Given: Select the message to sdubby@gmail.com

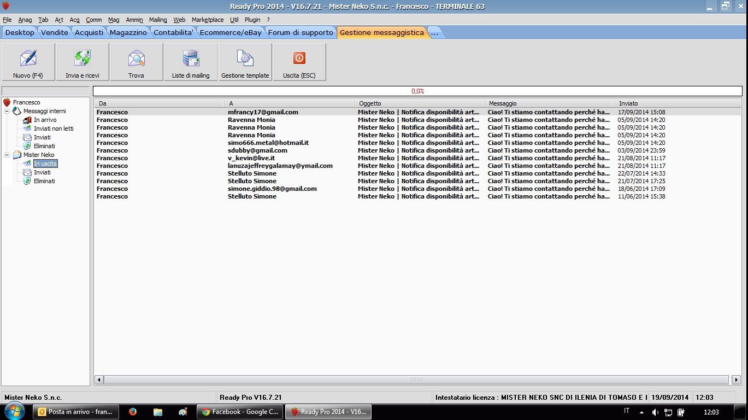Looking at the screenshot, I should click(x=417, y=150).
